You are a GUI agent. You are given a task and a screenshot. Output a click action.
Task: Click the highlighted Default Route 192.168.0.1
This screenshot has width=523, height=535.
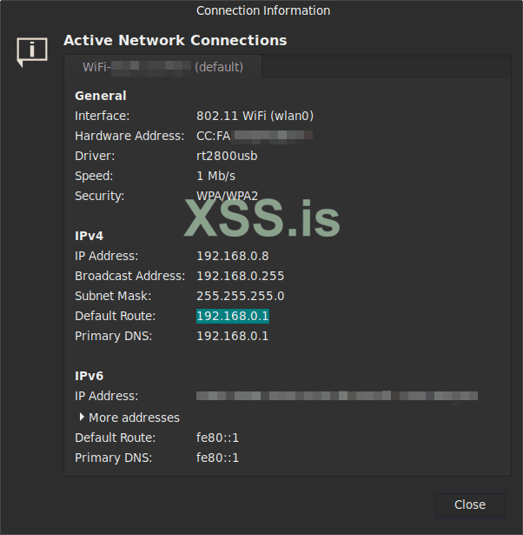pyautogui.click(x=233, y=316)
